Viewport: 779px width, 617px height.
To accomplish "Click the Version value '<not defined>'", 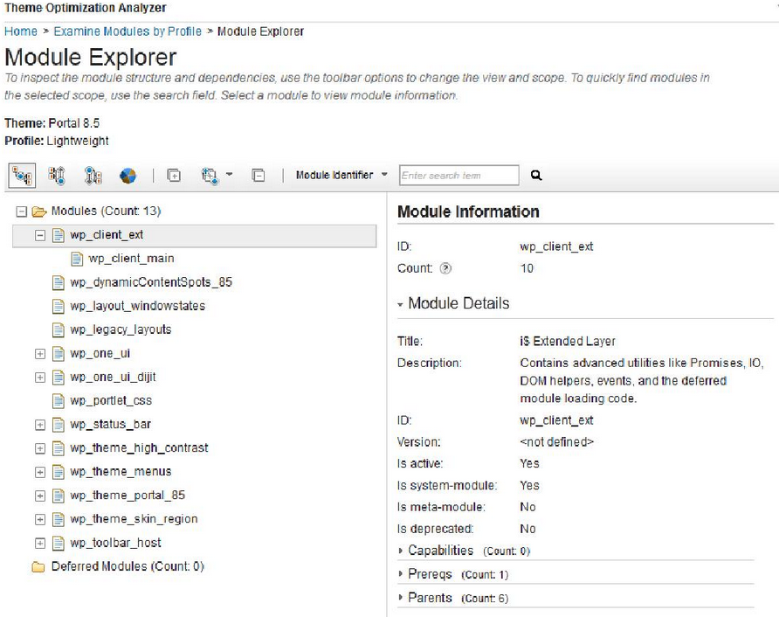I will click(x=557, y=442).
